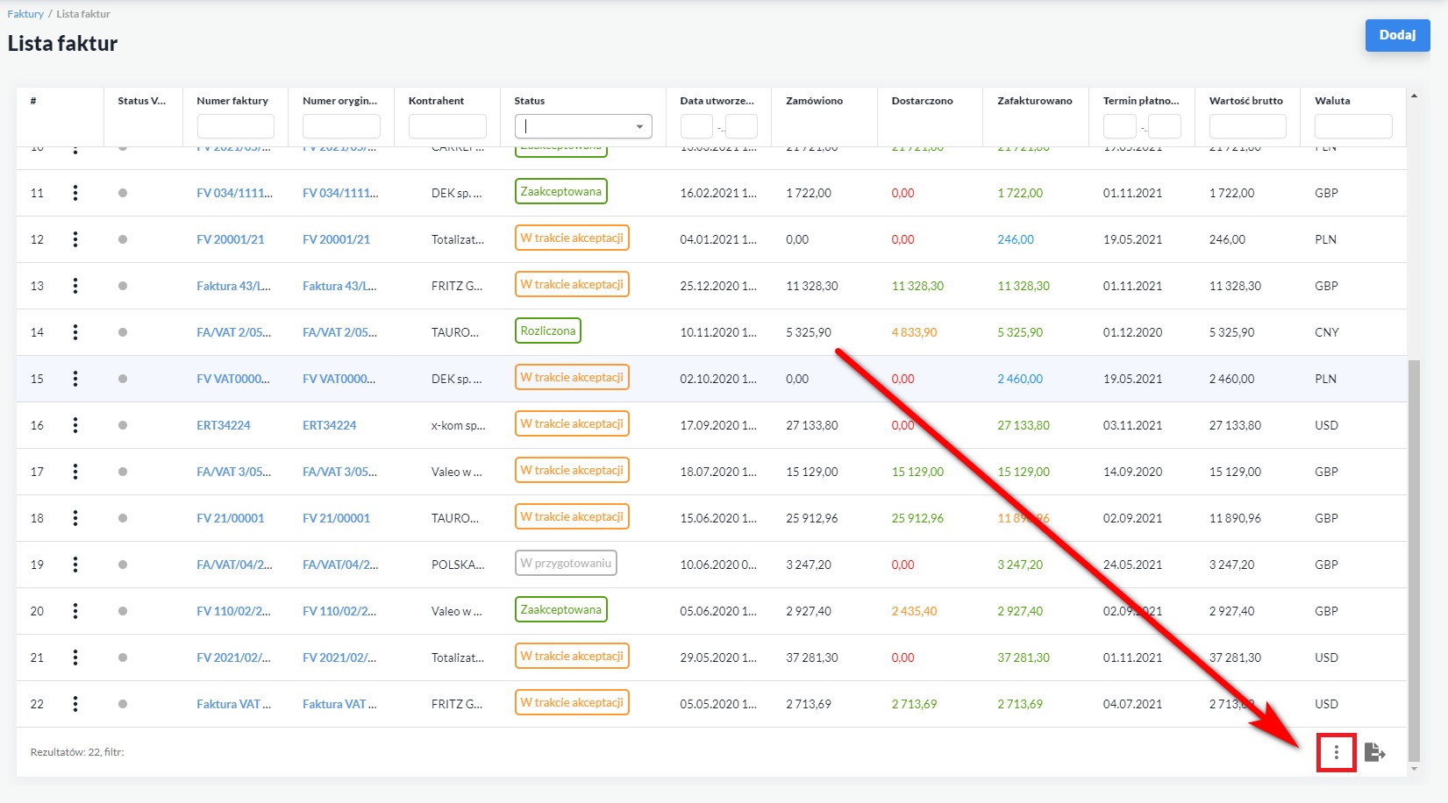Focus the Numer faktury filter field

[x=236, y=126]
